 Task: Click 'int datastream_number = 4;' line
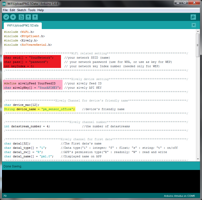click(x=27, y=126)
